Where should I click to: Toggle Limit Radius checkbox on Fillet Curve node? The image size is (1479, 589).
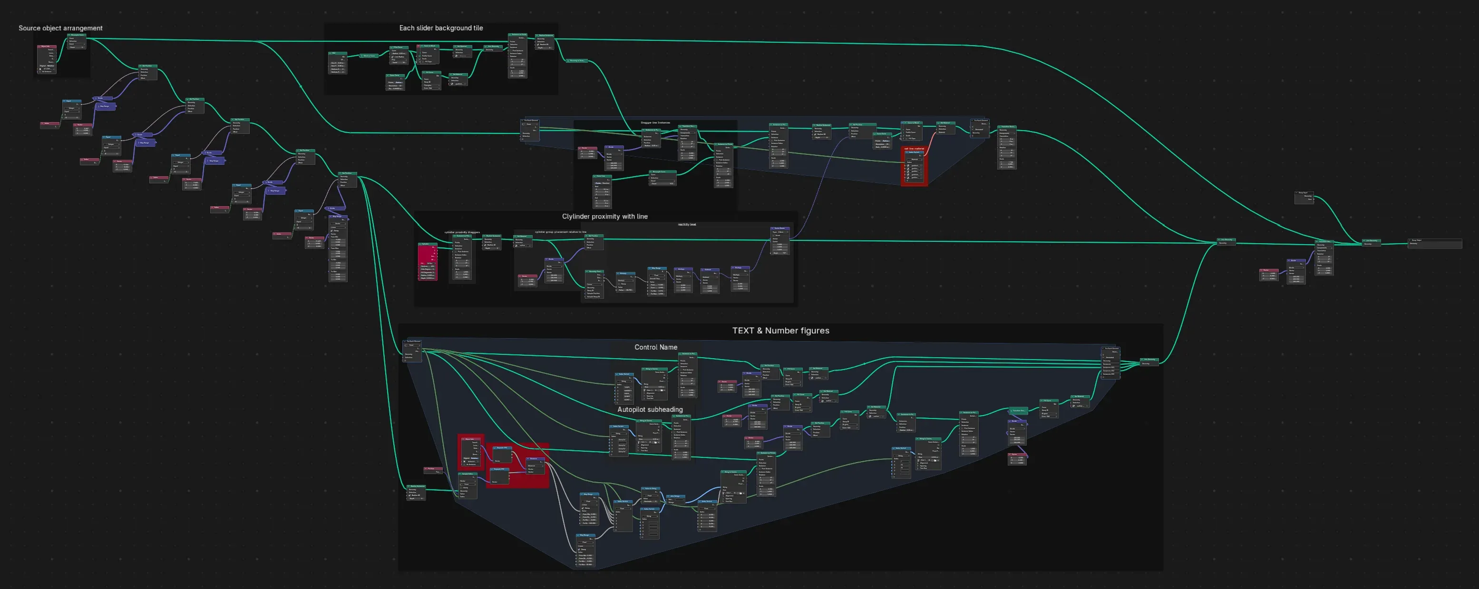pos(393,57)
